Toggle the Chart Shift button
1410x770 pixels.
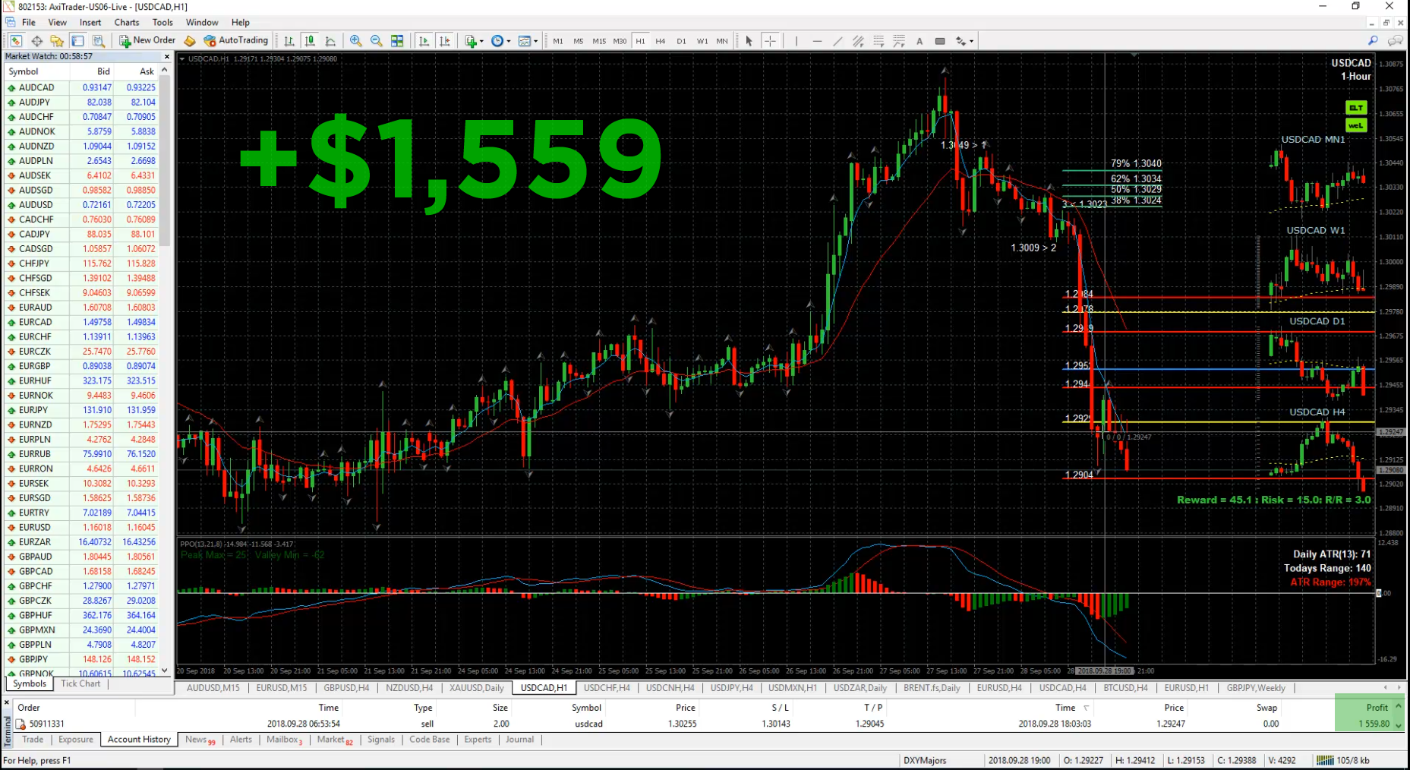click(x=444, y=41)
